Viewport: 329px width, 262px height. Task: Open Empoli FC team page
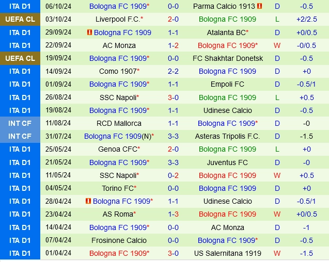pos(227,84)
